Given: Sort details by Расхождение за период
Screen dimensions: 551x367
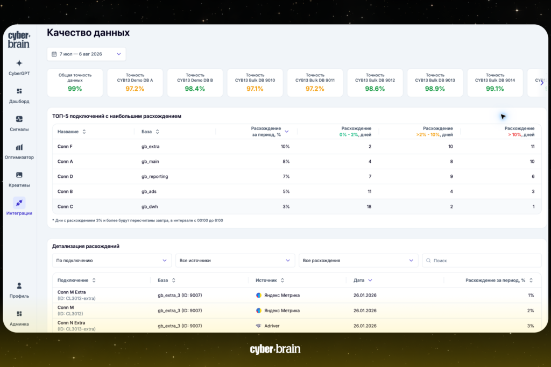Looking at the screenshot, I should point(531,280).
